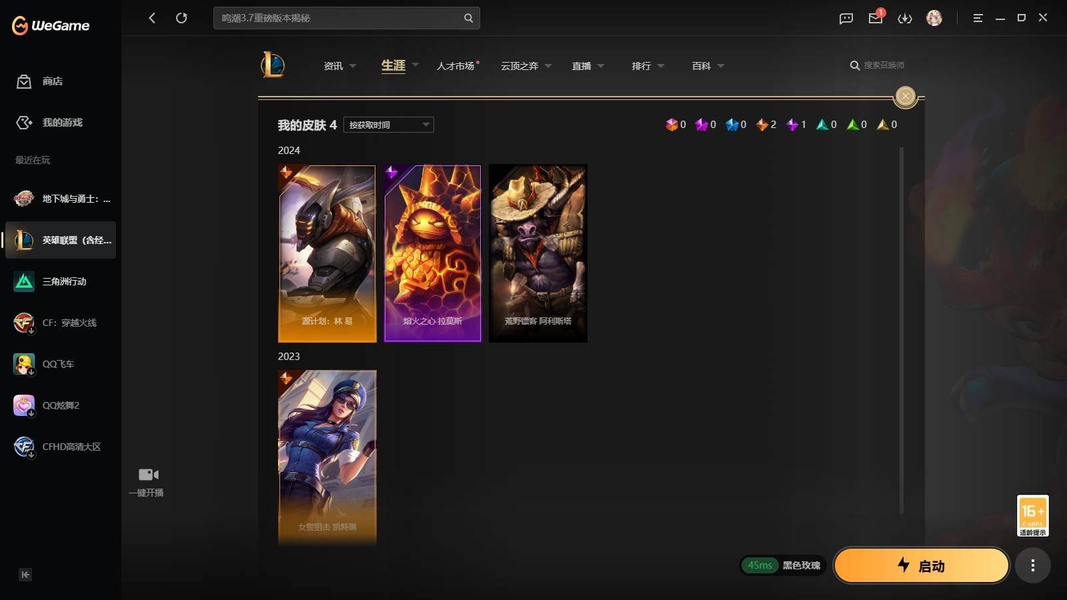
Task: Click the user avatar in the top bar
Action: coord(934,18)
